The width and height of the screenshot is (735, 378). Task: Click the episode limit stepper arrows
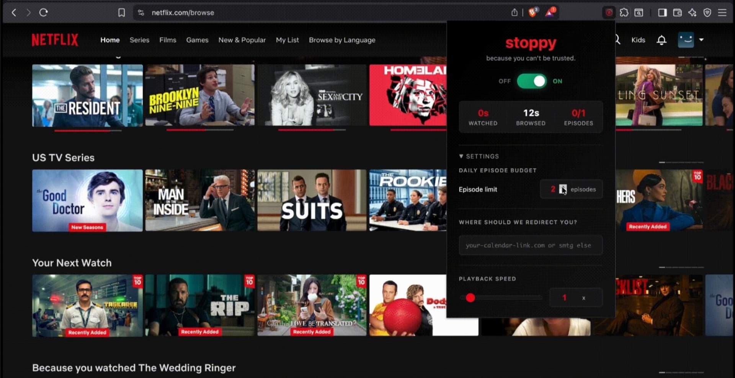(563, 189)
